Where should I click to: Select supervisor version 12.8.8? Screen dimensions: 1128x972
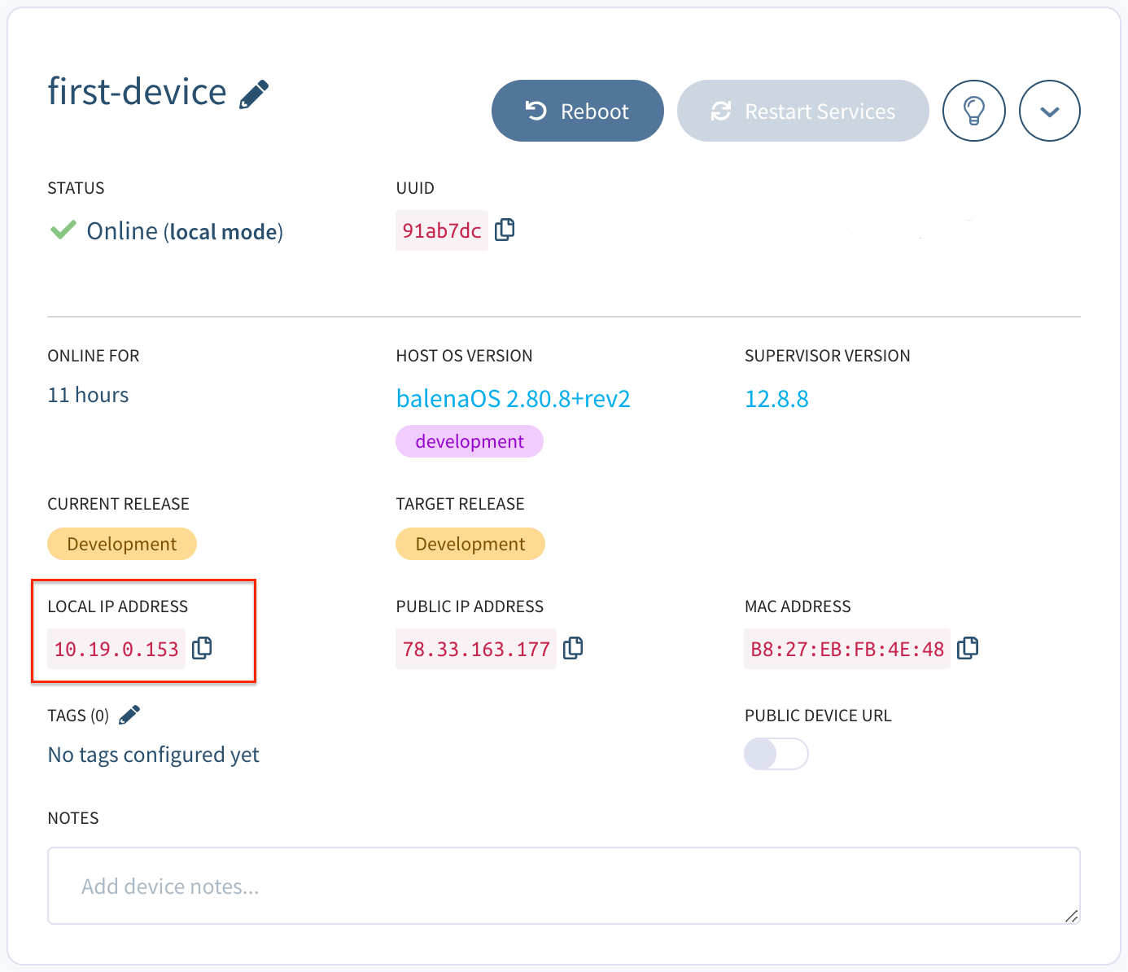tap(776, 398)
